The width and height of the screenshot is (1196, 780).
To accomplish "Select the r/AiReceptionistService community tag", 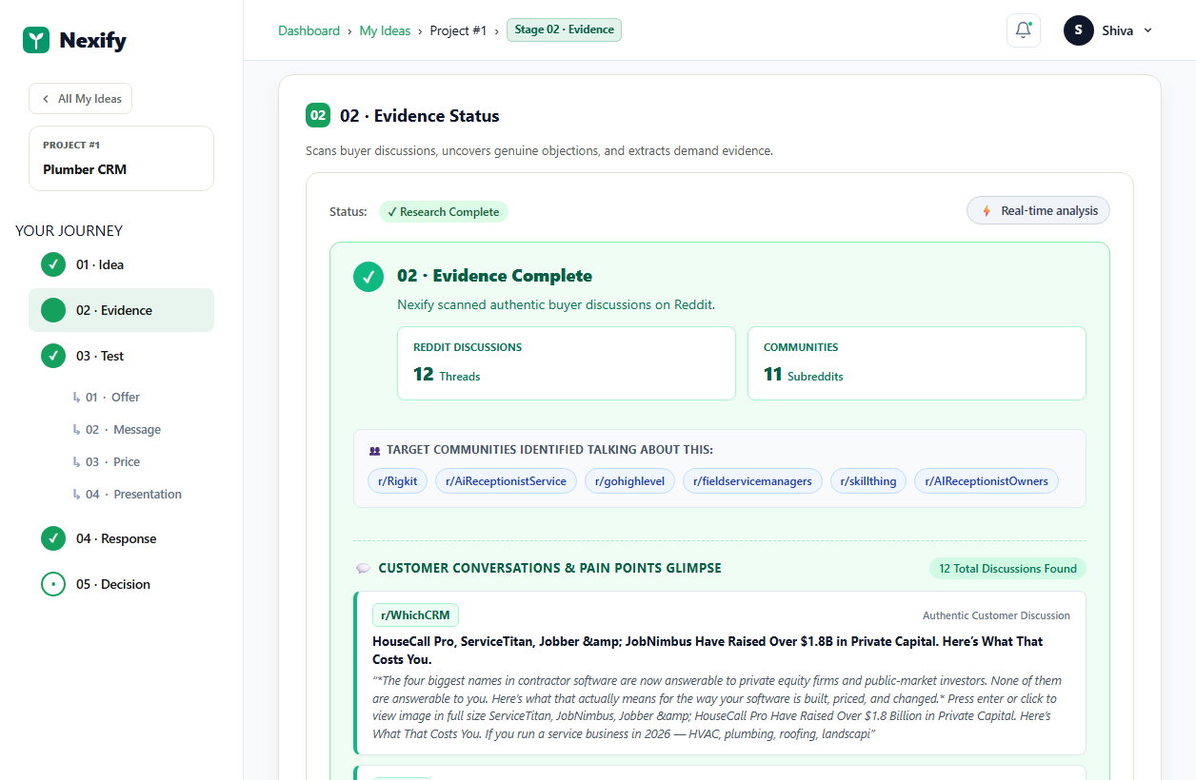I will coord(507,481).
